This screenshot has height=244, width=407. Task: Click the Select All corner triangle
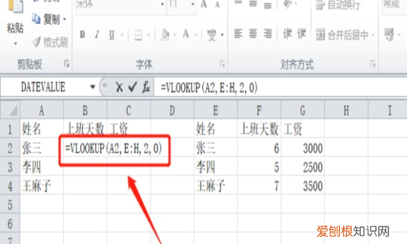[10, 110]
